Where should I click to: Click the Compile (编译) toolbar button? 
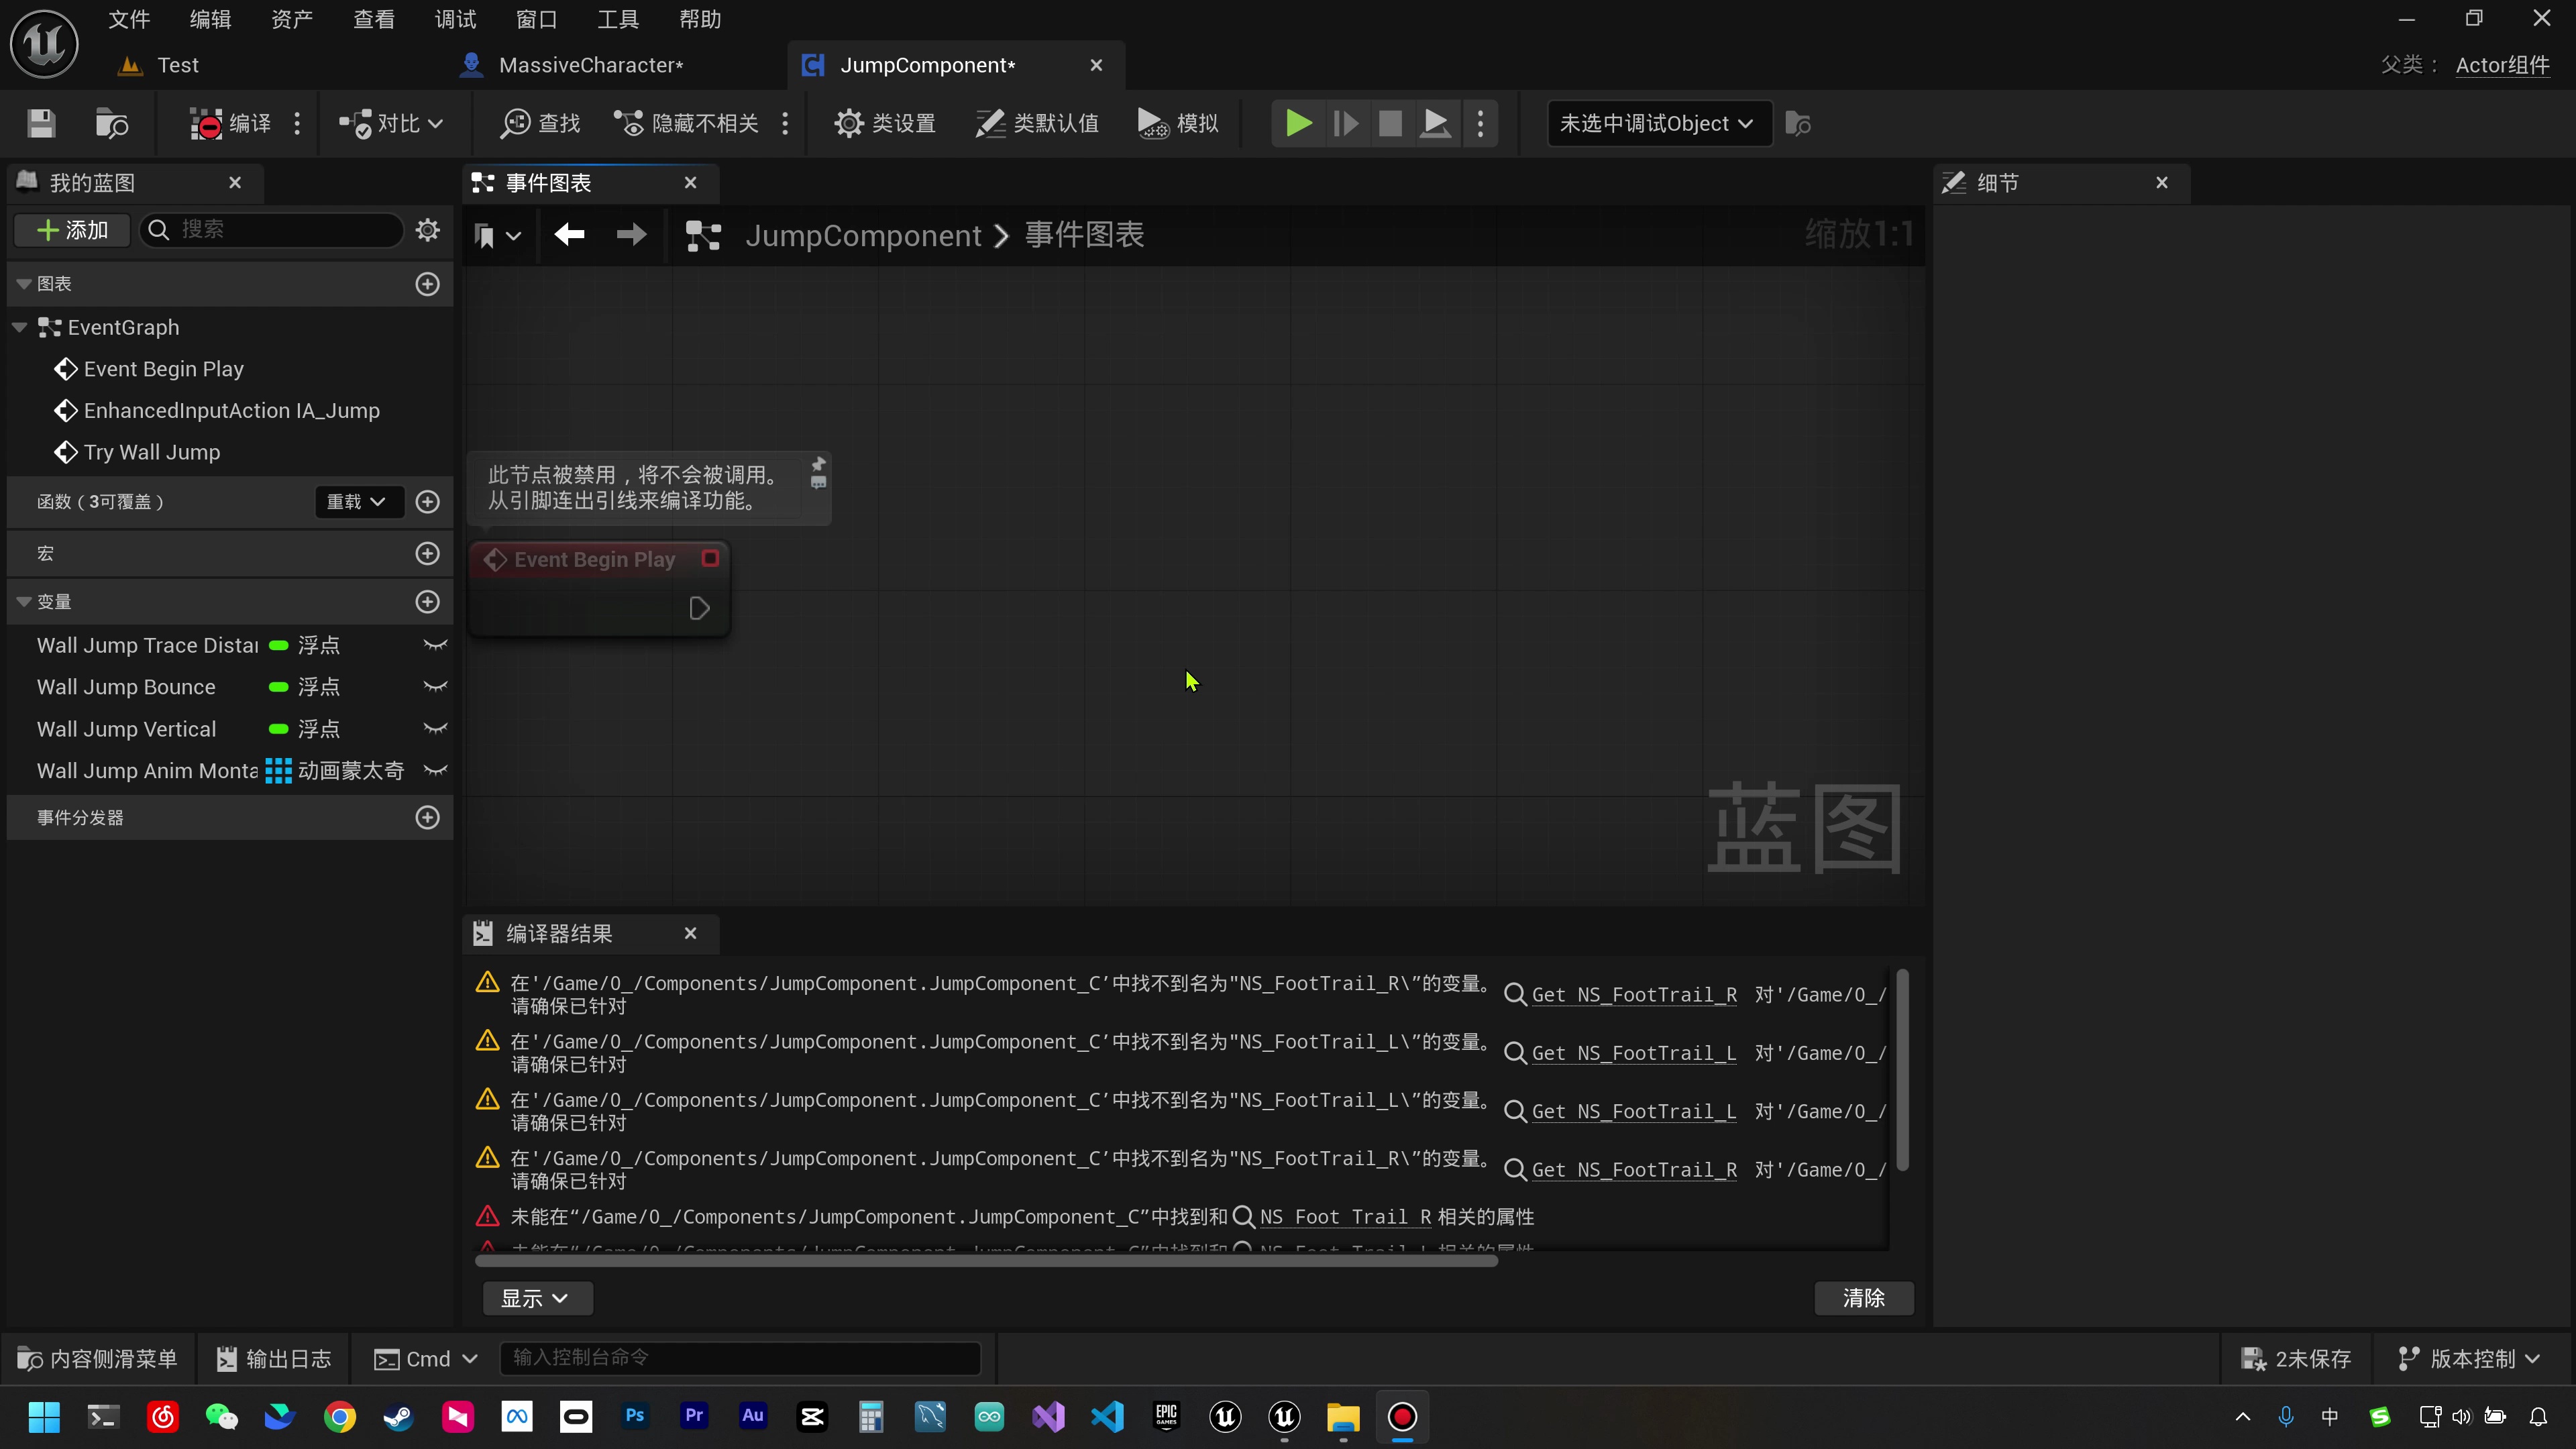point(231,123)
